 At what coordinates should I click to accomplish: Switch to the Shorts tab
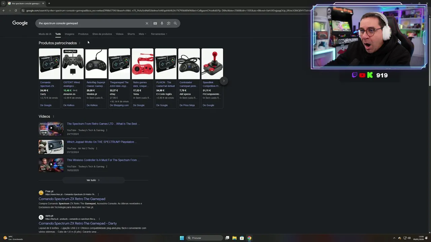pyautogui.click(x=131, y=34)
